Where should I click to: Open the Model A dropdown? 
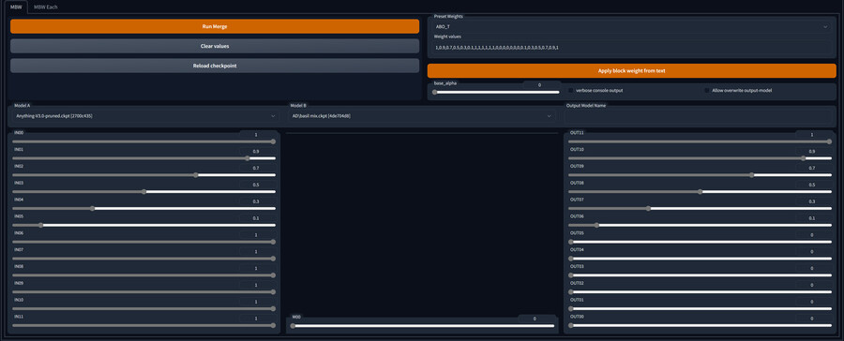coord(144,115)
